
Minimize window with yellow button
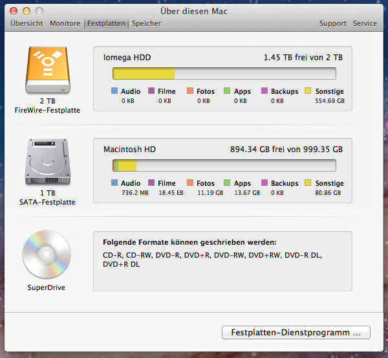tap(27, 11)
